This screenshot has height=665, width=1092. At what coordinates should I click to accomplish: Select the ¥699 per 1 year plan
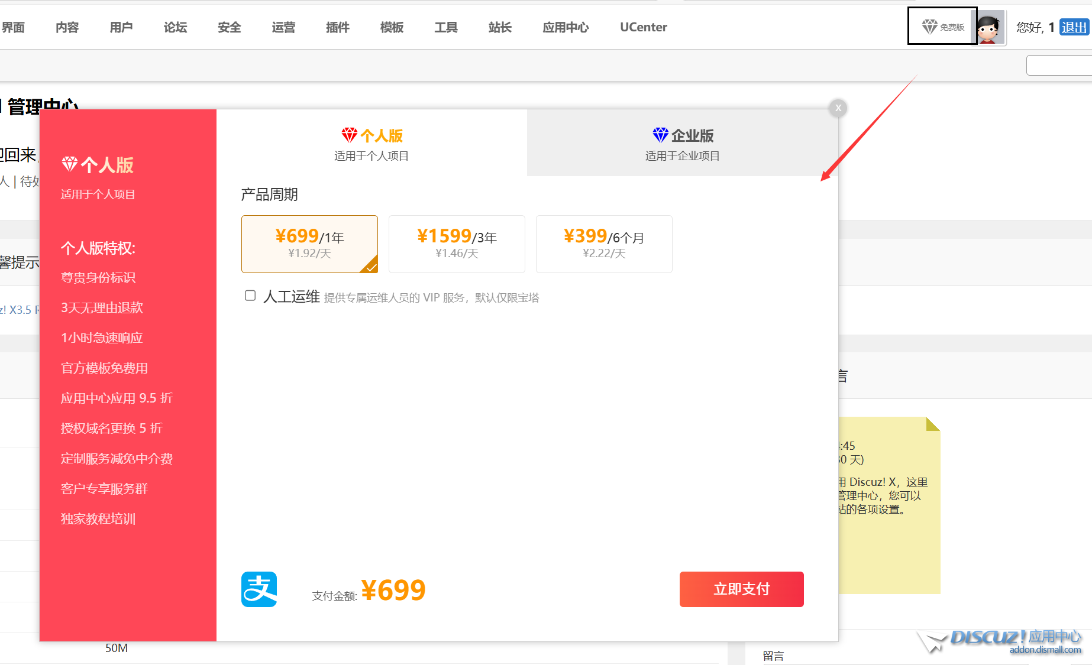[x=309, y=244]
